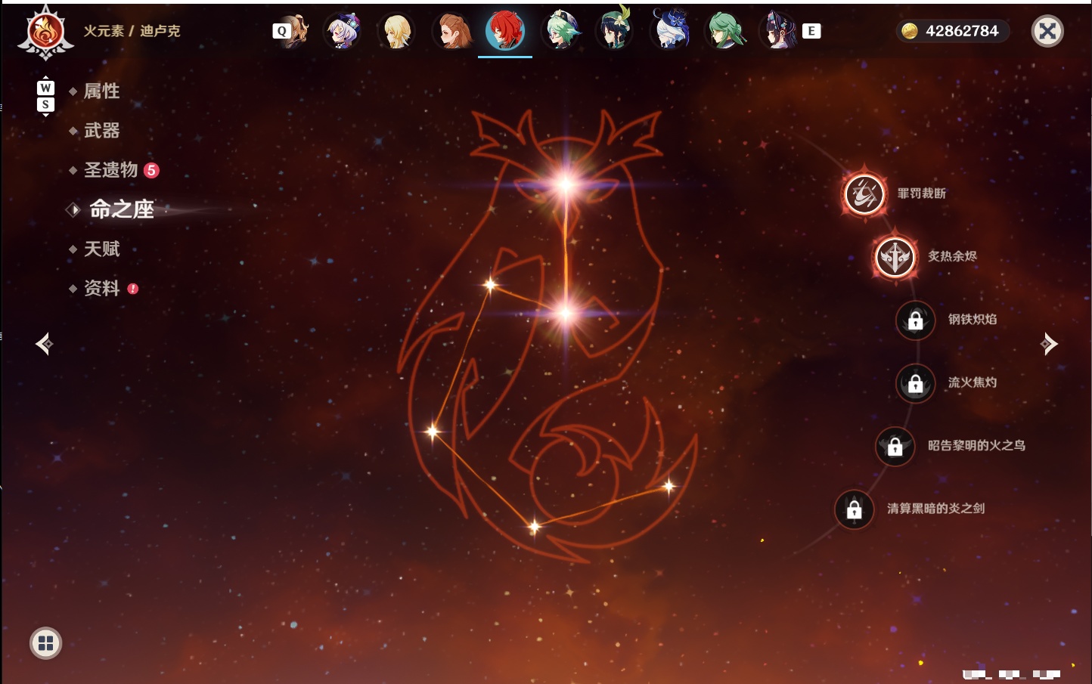Open the 武器 weapon menu

click(x=101, y=131)
